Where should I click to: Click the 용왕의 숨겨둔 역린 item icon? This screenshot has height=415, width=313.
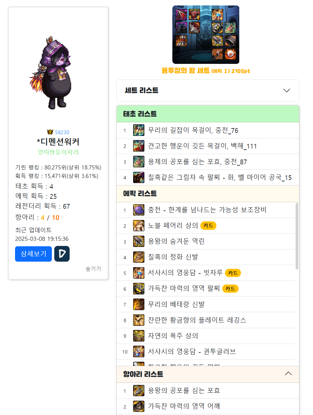(x=139, y=241)
